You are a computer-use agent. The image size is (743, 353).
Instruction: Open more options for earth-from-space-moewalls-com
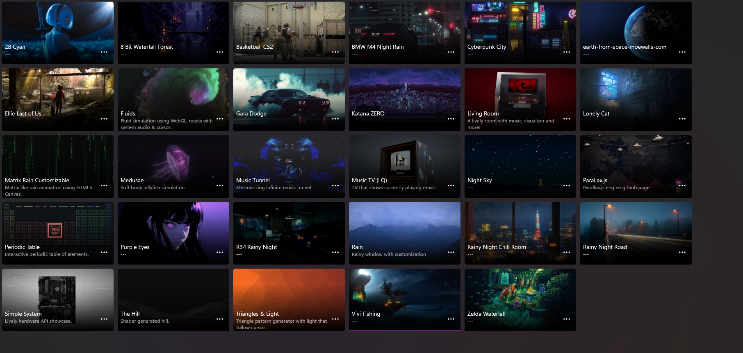coord(682,52)
